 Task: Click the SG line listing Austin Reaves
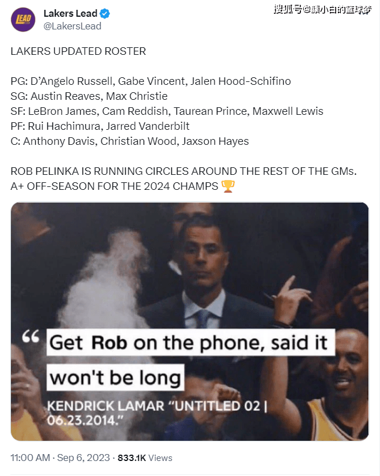click(x=89, y=96)
